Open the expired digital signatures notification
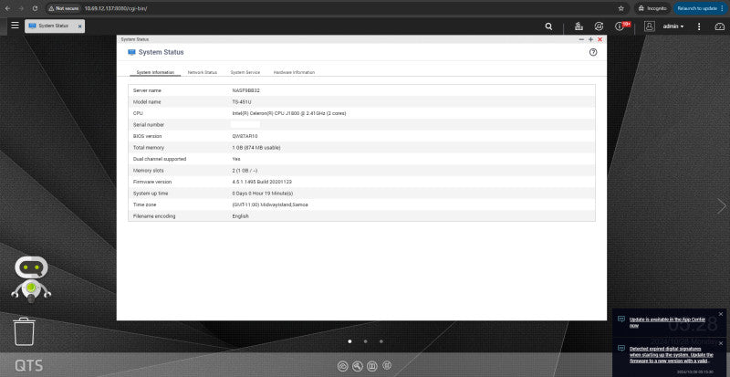 [x=672, y=354]
